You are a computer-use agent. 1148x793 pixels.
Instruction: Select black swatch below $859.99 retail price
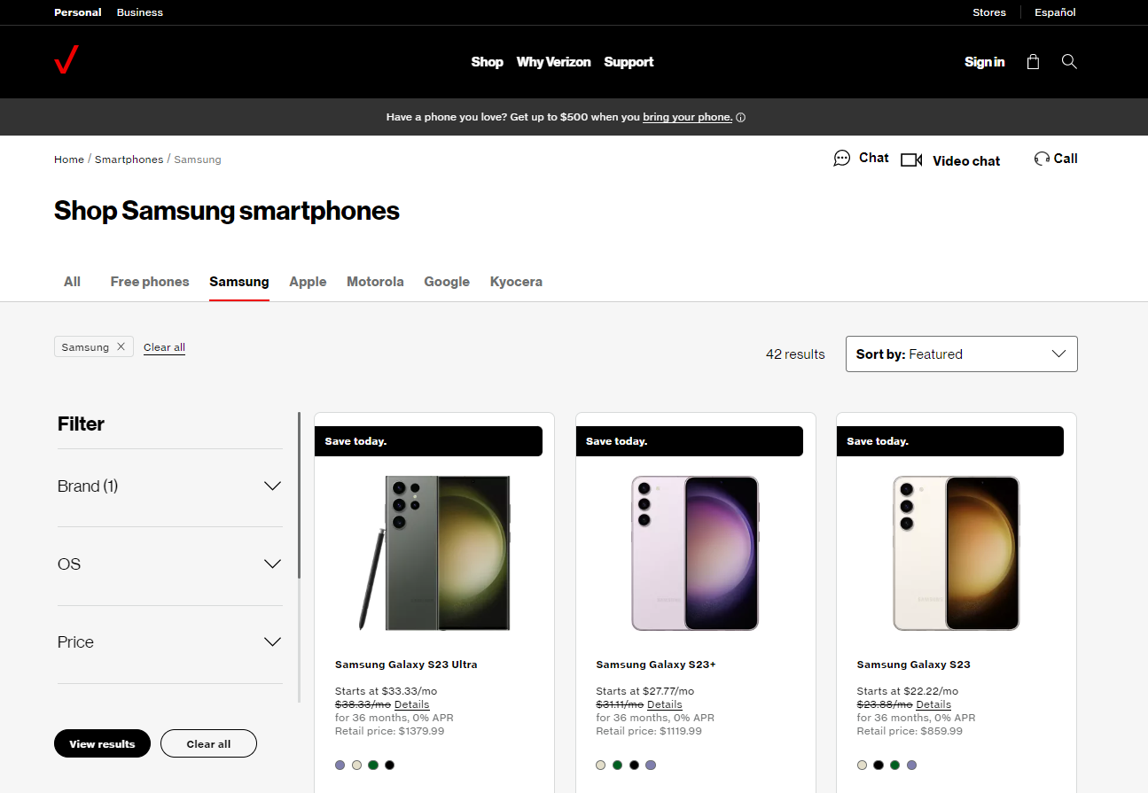(879, 765)
